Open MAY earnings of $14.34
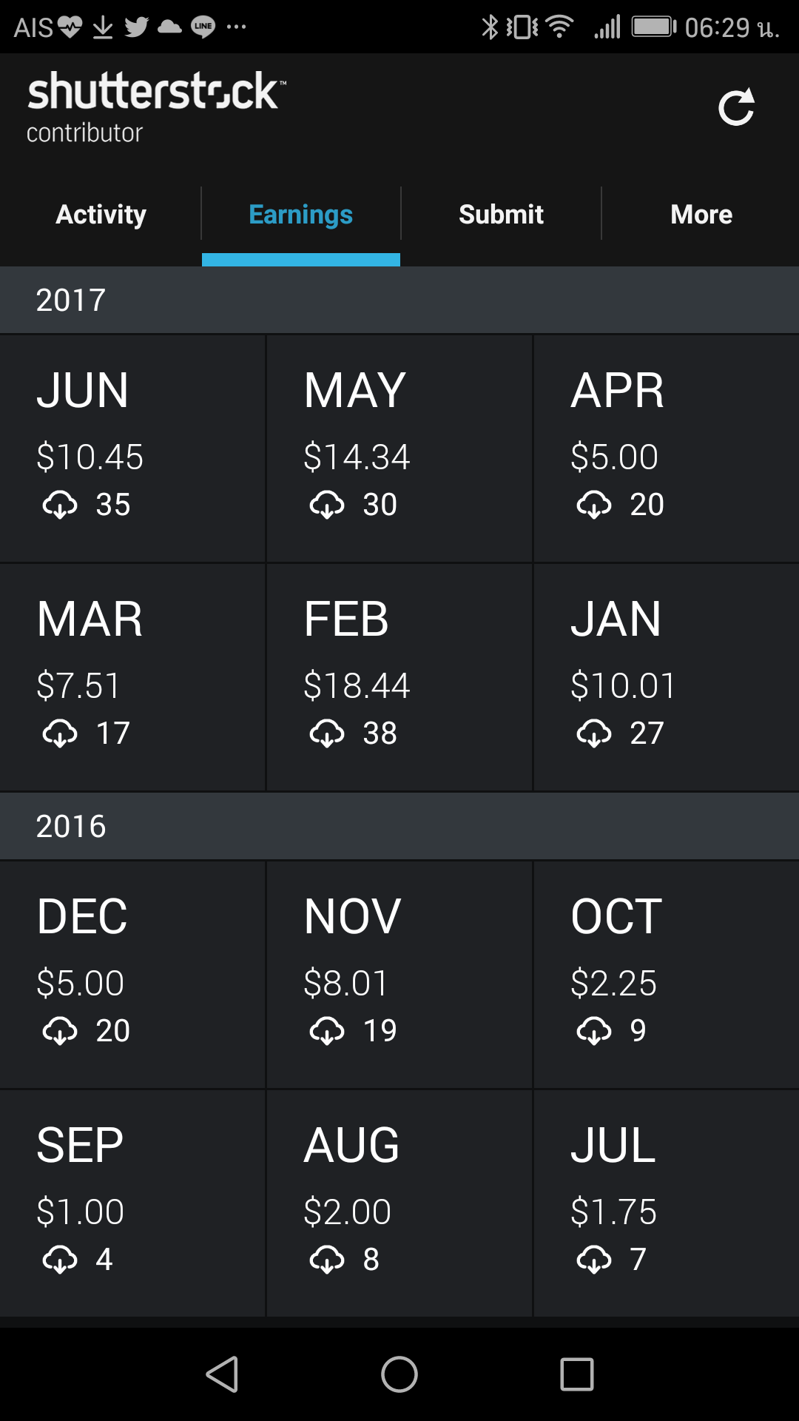Screen dimensions: 799x1421 click(x=399, y=448)
